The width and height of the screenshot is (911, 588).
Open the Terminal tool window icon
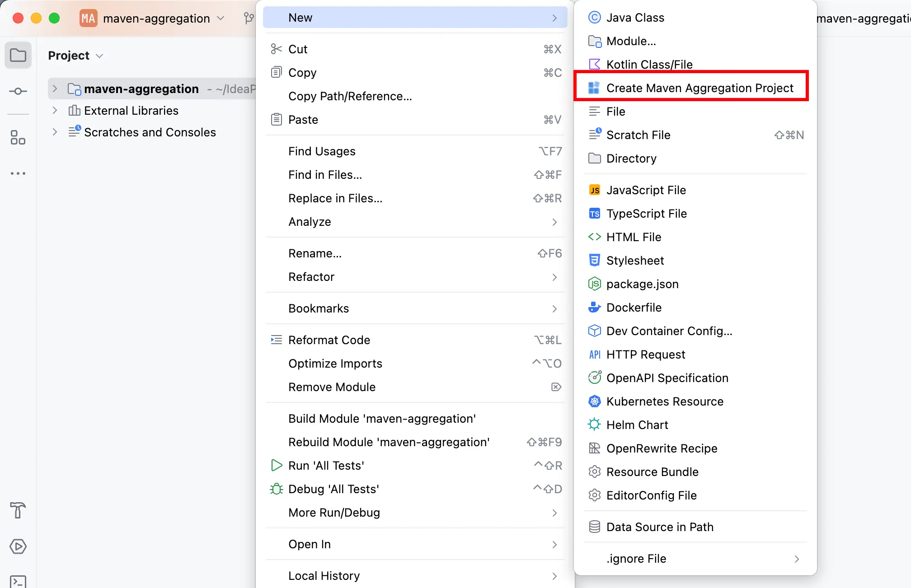tap(18, 581)
